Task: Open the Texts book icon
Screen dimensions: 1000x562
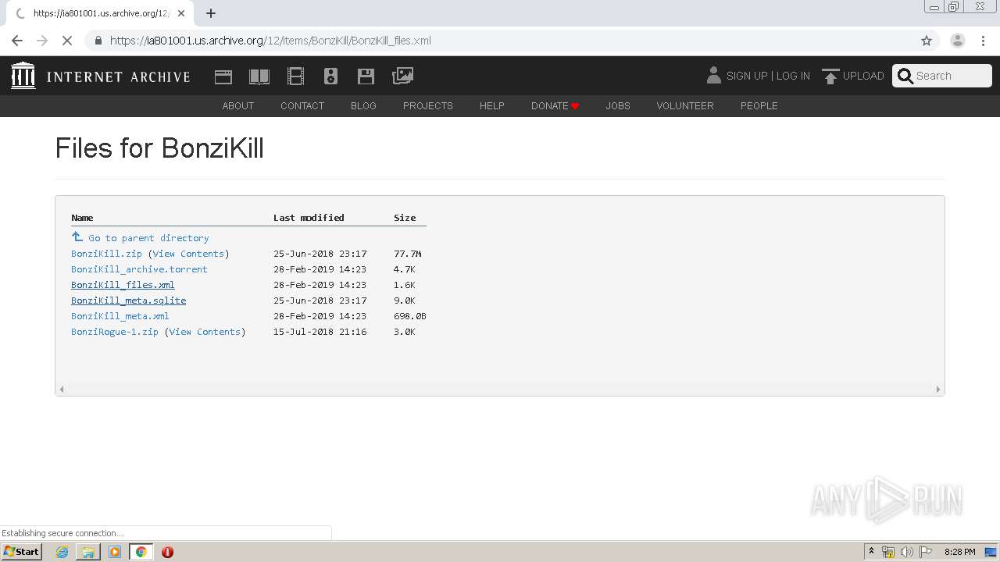Action: 259,76
